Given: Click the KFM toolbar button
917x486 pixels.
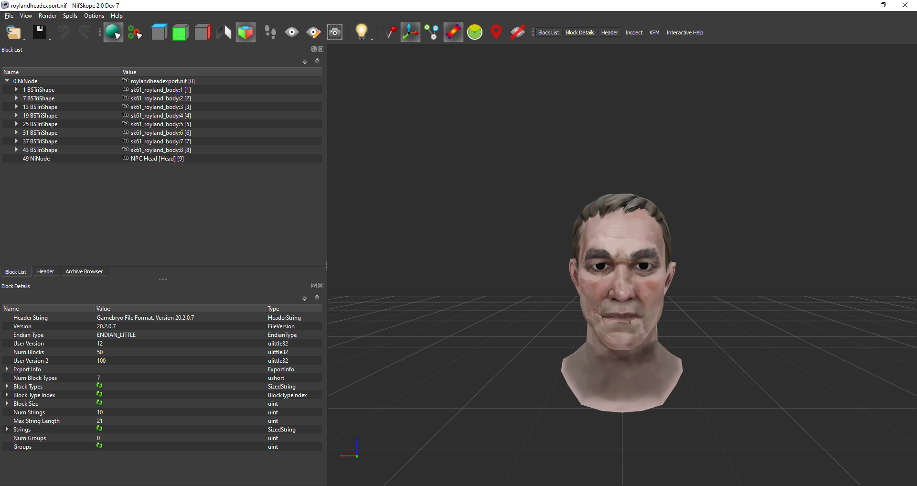Looking at the screenshot, I should point(654,32).
